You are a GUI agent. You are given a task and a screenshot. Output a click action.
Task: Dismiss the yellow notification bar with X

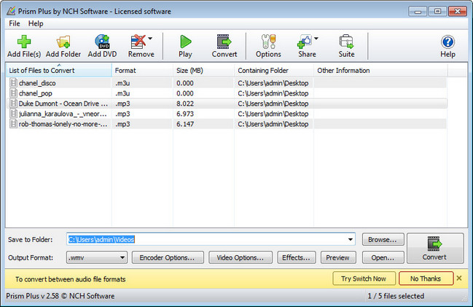(x=459, y=278)
